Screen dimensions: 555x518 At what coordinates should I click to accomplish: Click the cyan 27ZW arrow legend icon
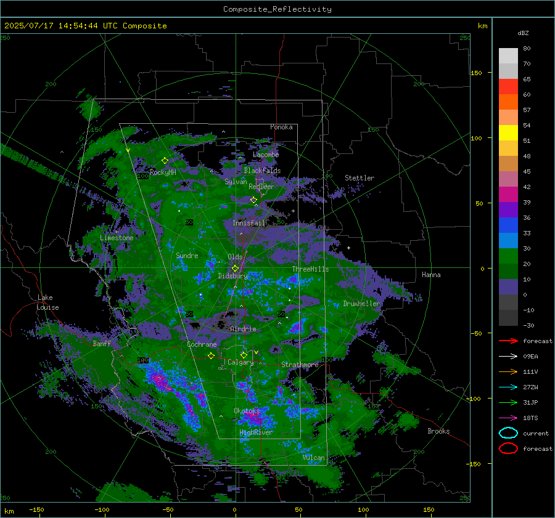point(508,387)
